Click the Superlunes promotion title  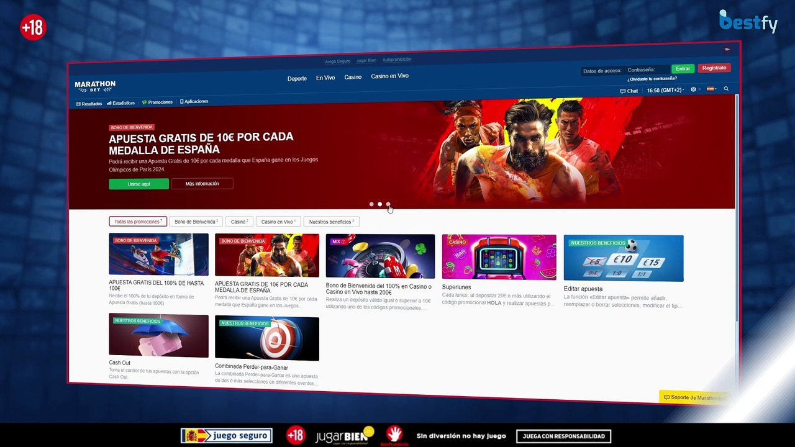coord(457,287)
